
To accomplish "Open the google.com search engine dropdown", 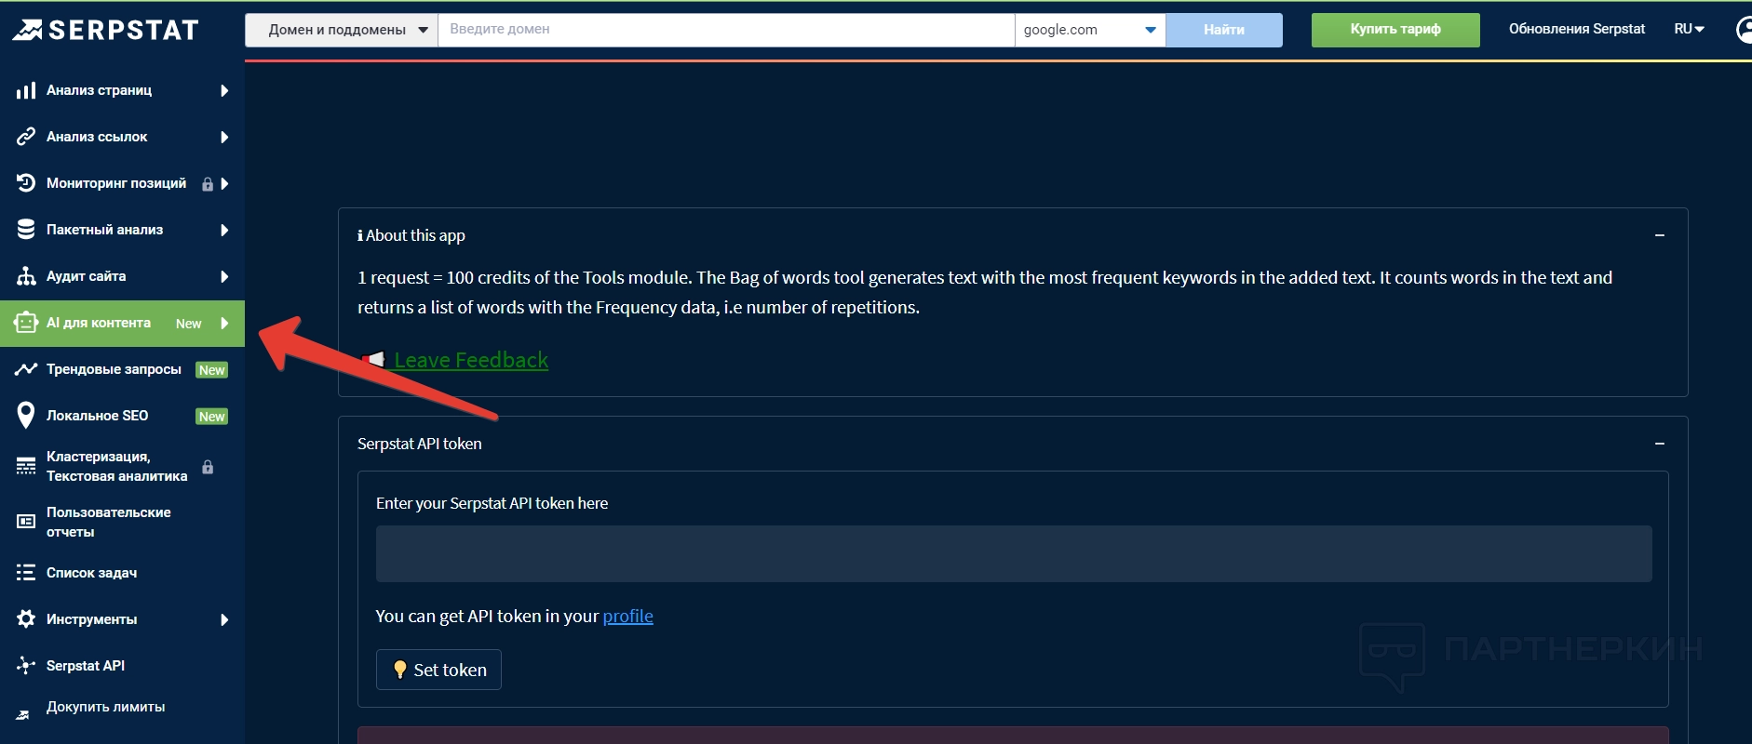I will tap(1089, 30).
